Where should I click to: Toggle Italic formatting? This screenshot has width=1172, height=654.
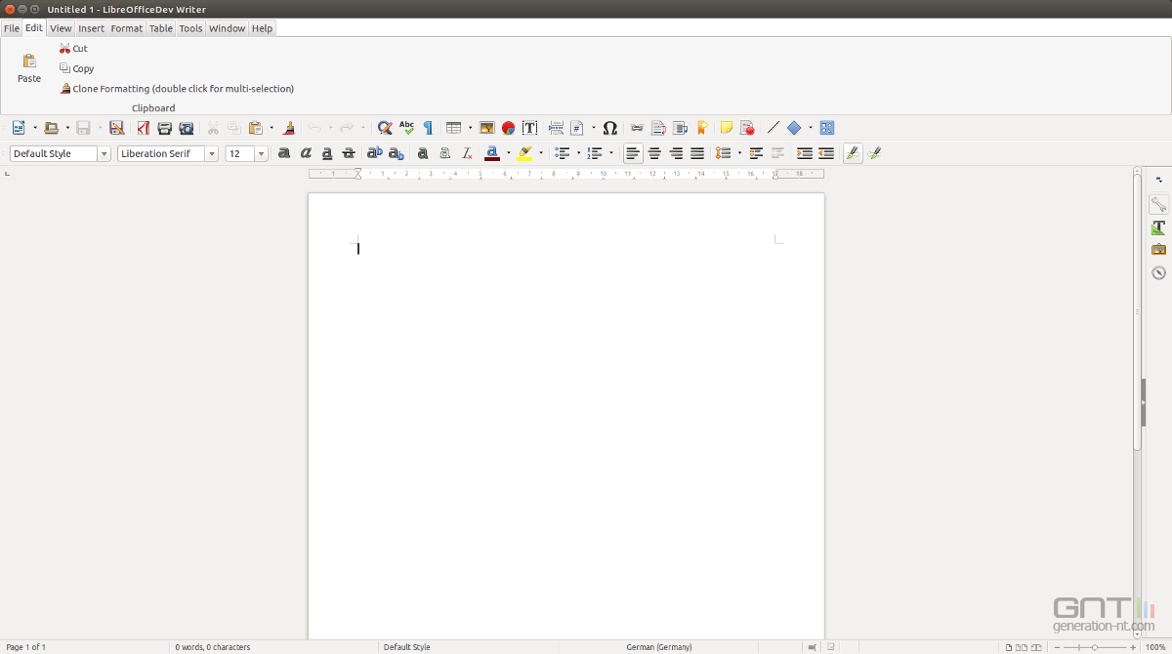(x=306, y=153)
